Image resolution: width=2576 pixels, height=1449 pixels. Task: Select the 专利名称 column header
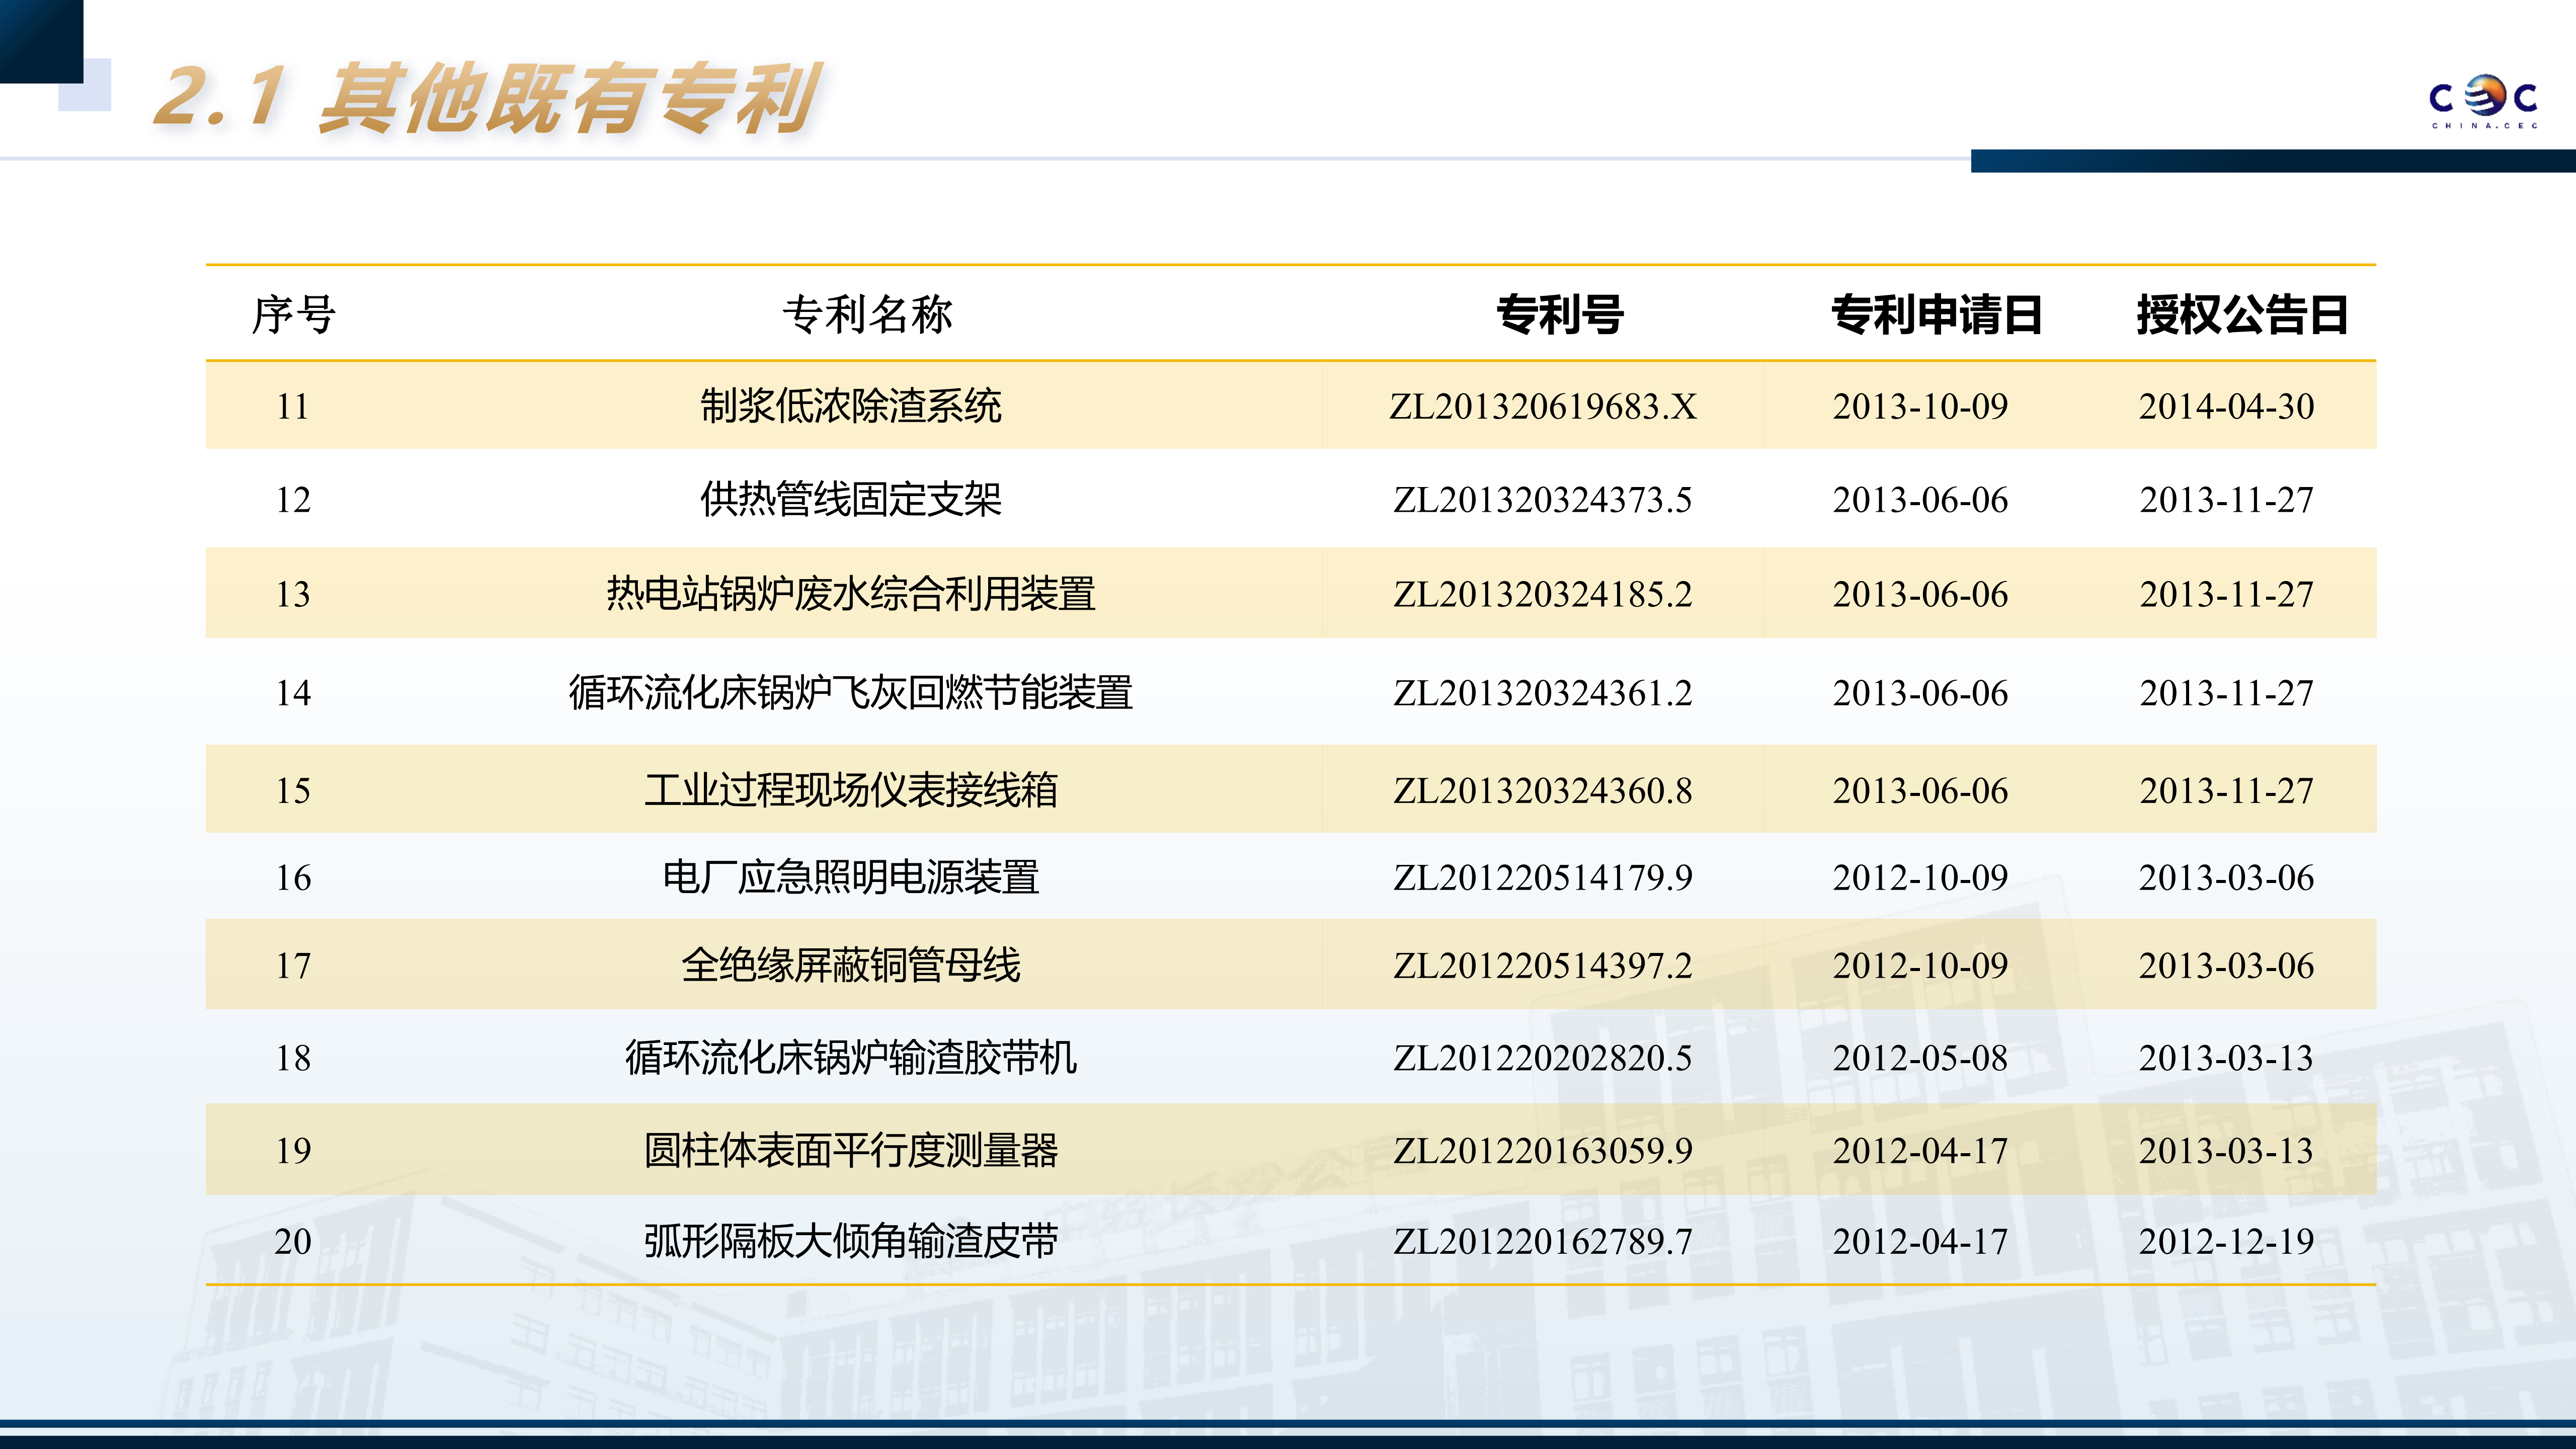[867, 315]
